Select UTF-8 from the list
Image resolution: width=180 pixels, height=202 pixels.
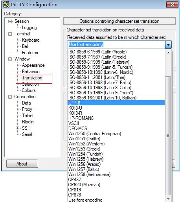(116, 103)
